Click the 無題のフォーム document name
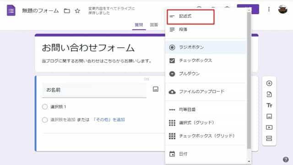This screenshot has height=165, width=293. click(40, 11)
